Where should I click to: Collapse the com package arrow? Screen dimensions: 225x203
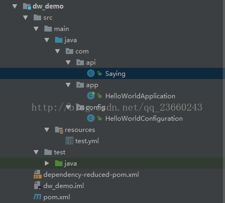58,51
